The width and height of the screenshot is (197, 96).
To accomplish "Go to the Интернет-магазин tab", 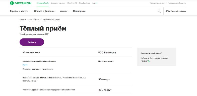I will tap(58, 3).
